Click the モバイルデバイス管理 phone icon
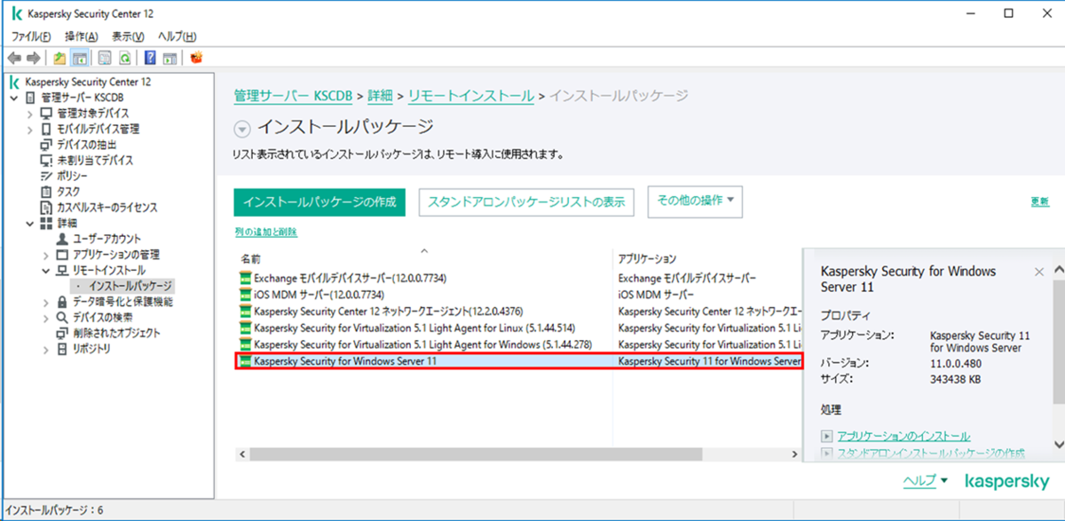The width and height of the screenshot is (1065, 521). [x=47, y=129]
